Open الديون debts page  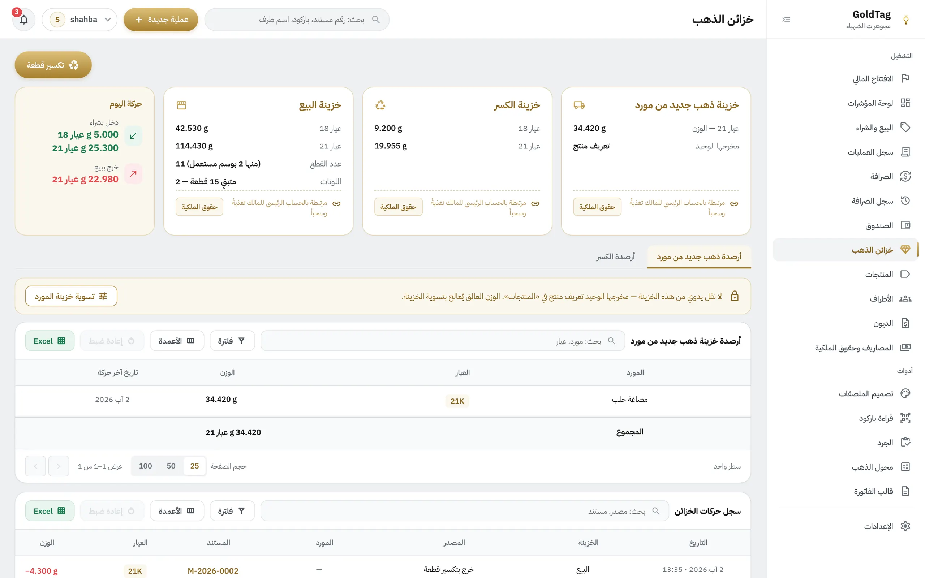click(x=845, y=323)
